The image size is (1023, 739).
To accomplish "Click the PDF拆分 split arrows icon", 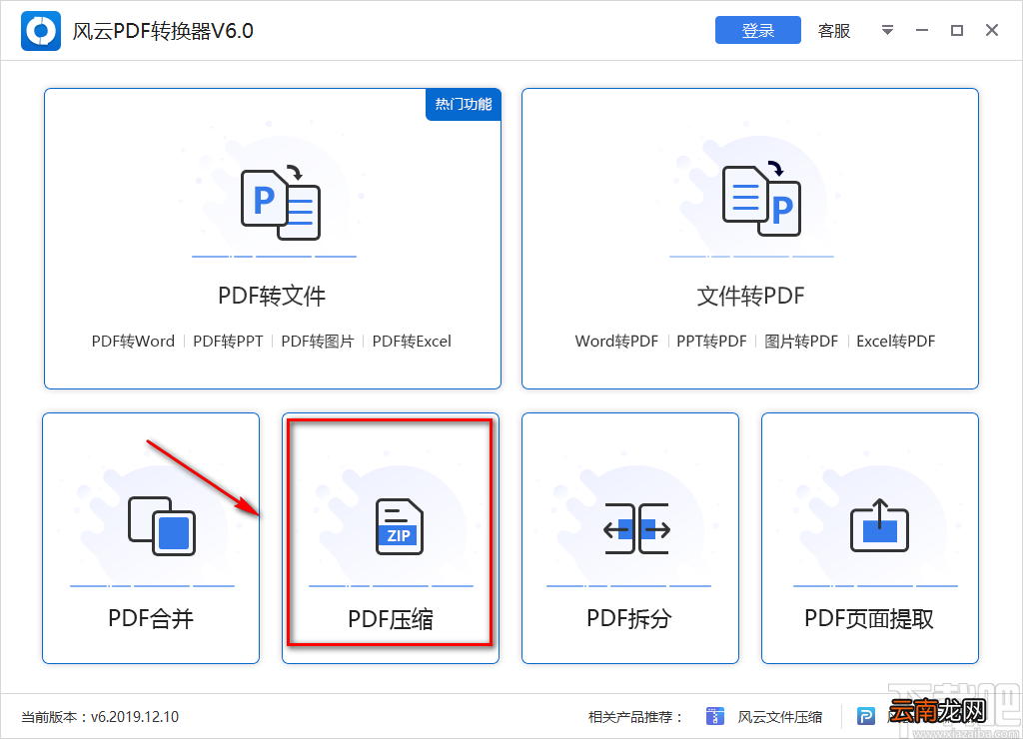I will tap(636, 528).
